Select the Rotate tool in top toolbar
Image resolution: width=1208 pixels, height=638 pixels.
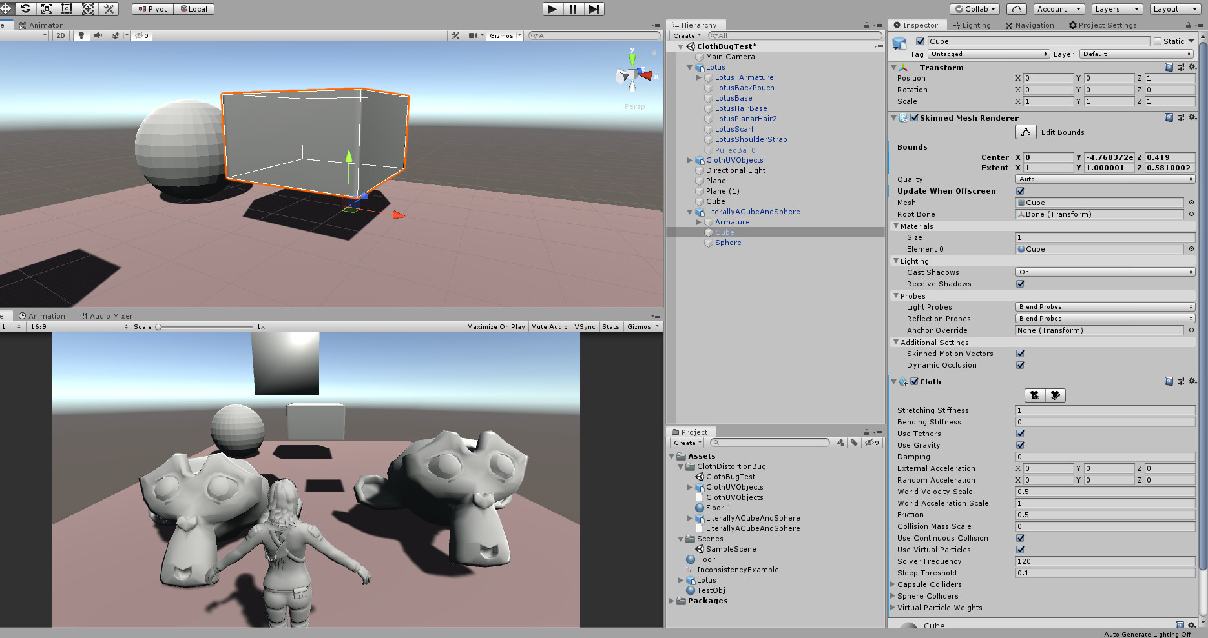coord(26,8)
